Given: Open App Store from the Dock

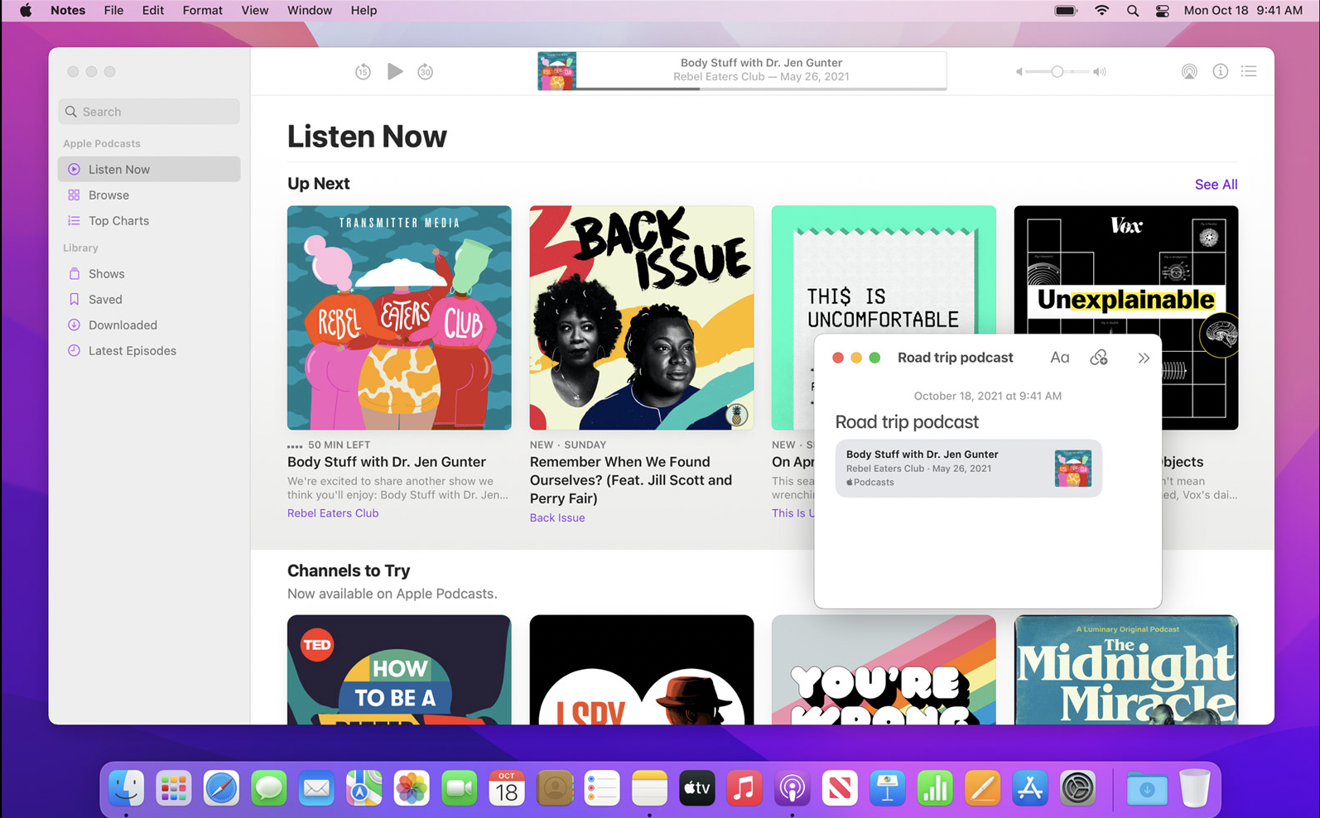Looking at the screenshot, I should pos(1030,788).
